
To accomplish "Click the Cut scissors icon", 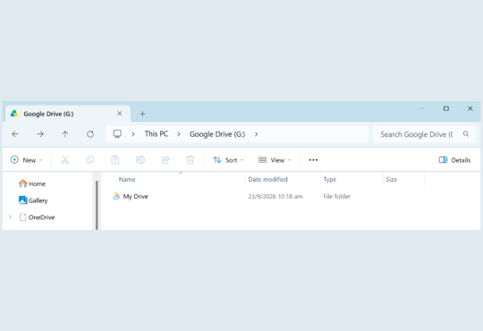I will tap(65, 160).
